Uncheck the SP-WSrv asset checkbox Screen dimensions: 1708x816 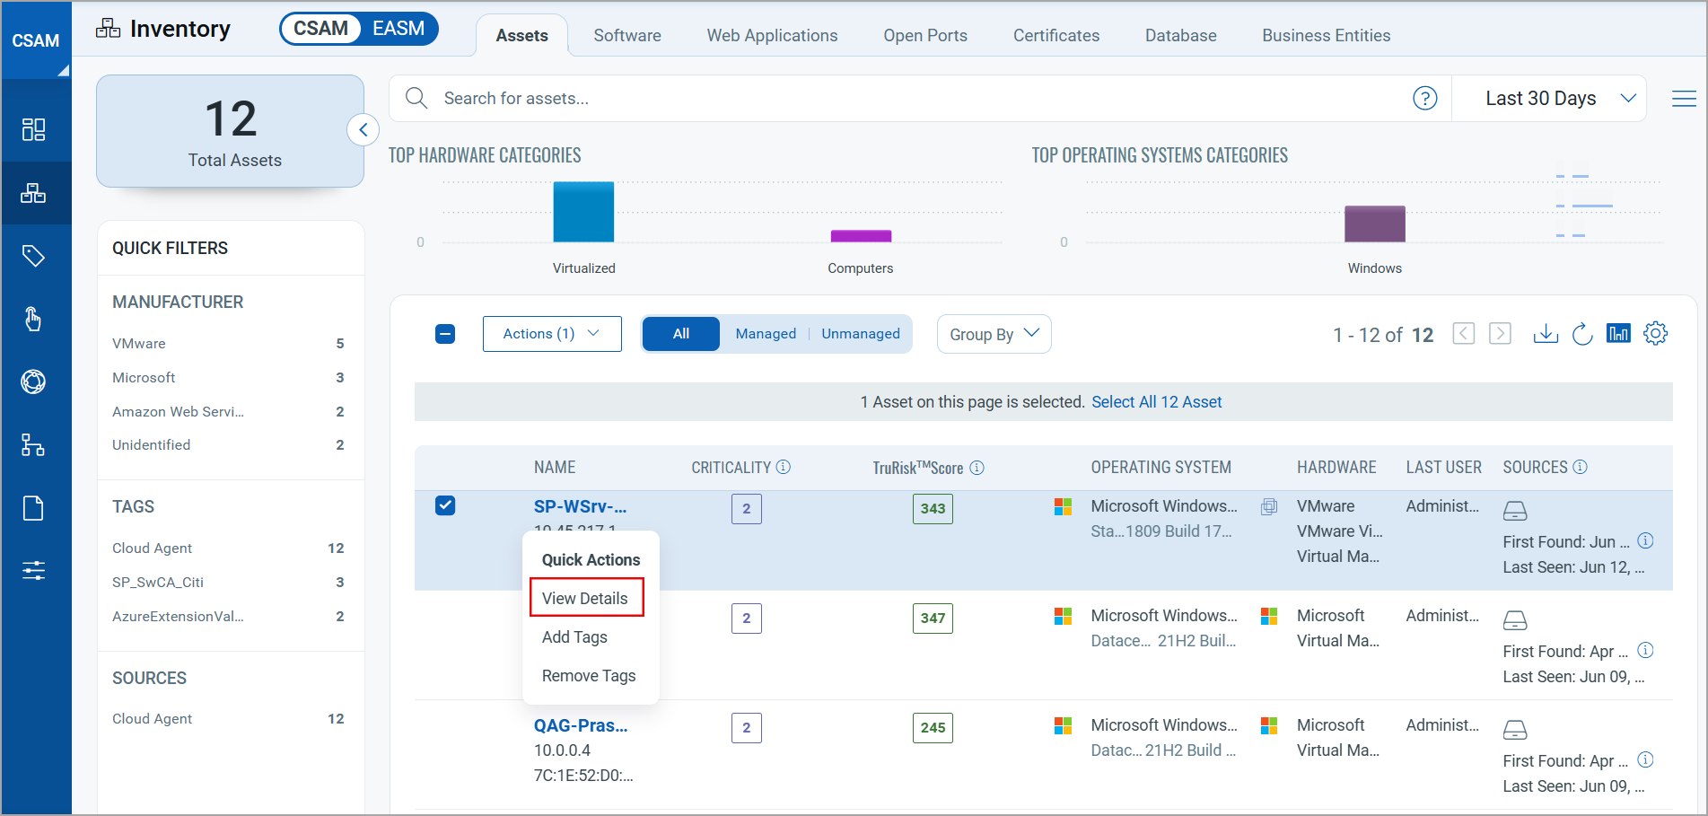pos(445,505)
